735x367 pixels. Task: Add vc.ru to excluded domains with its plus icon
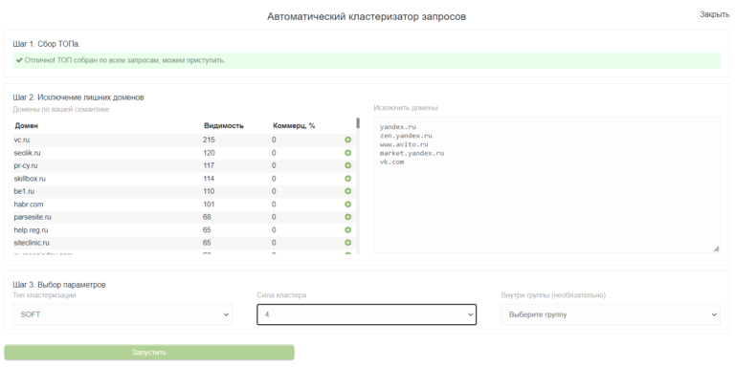(347, 140)
